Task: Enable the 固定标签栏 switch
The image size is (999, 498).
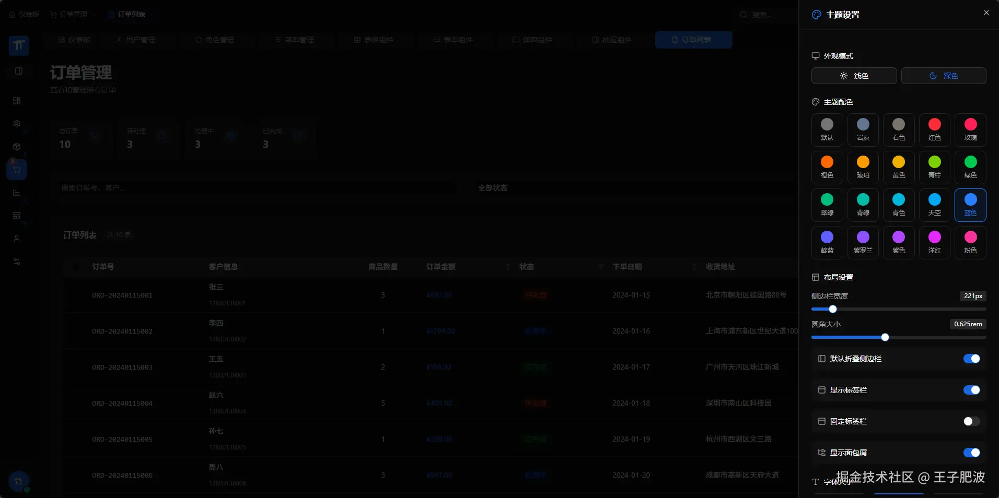Action: [972, 421]
